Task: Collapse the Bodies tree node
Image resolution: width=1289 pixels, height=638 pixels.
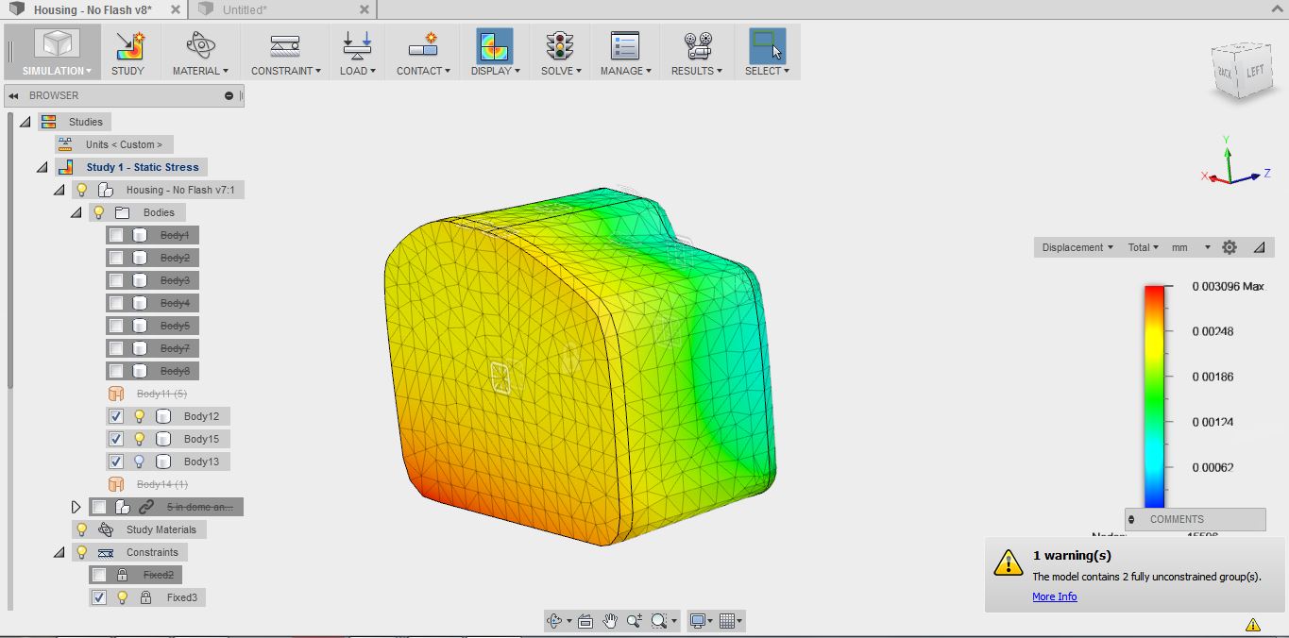Action: [x=76, y=212]
